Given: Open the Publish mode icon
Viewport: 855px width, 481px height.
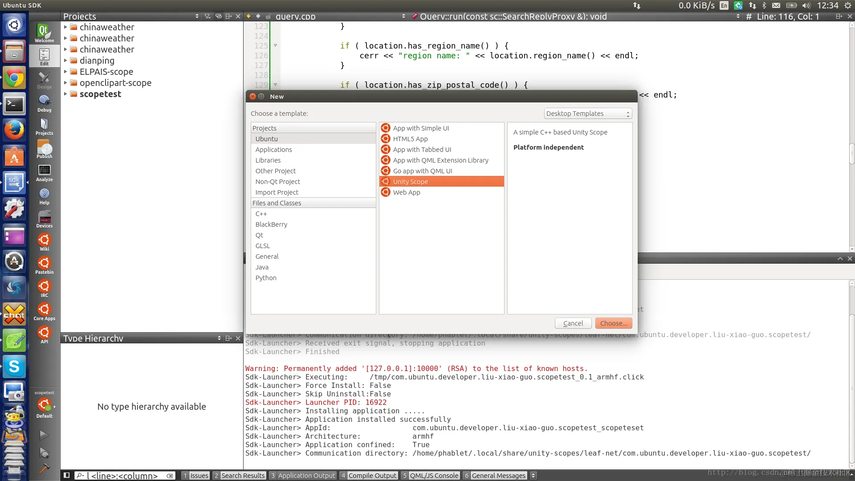Looking at the screenshot, I should click(x=44, y=150).
